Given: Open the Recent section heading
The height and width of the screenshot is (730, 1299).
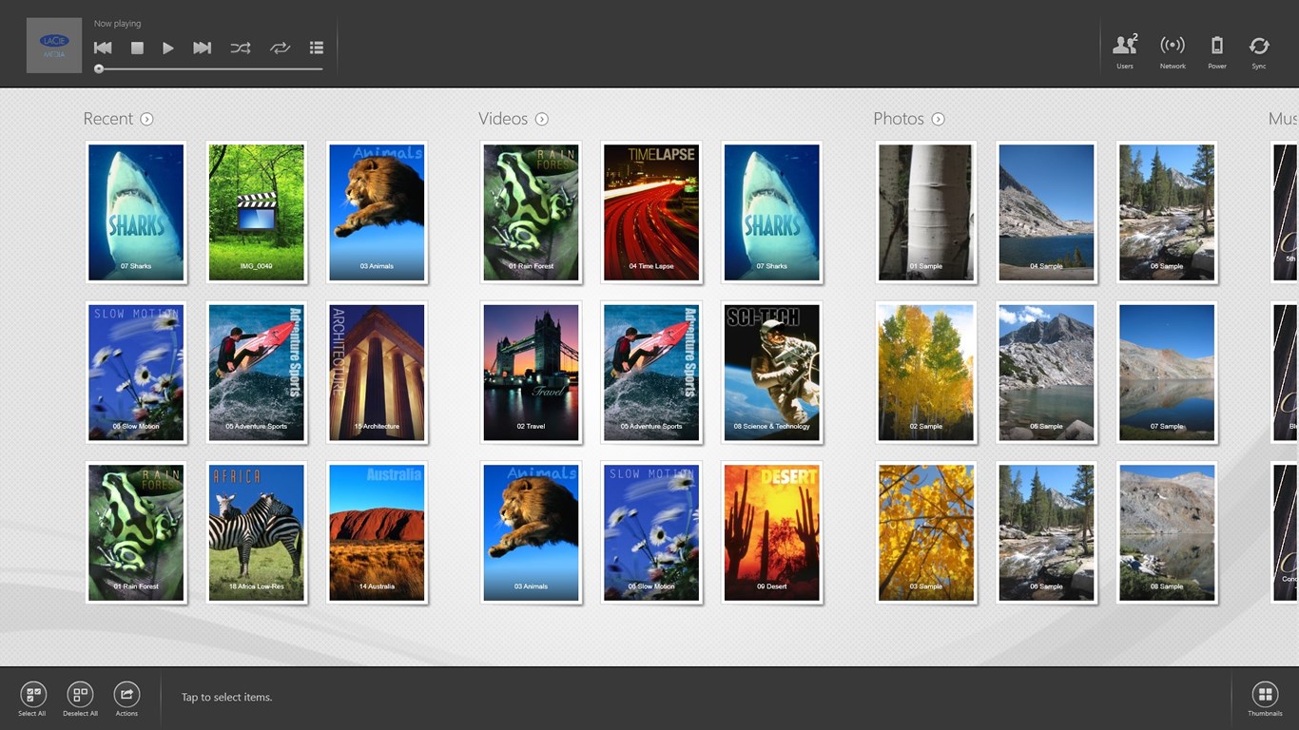Looking at the screenshot, I should click(x=108, y=119).
